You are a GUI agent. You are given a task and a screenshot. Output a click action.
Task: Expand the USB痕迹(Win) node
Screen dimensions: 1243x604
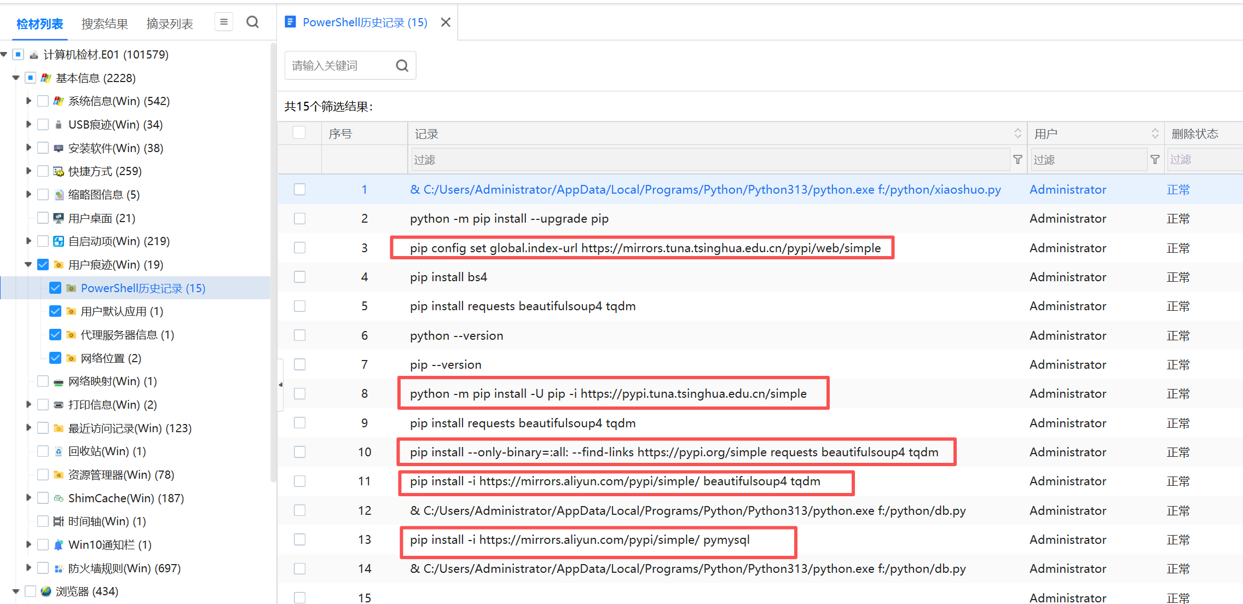point(28,125)
